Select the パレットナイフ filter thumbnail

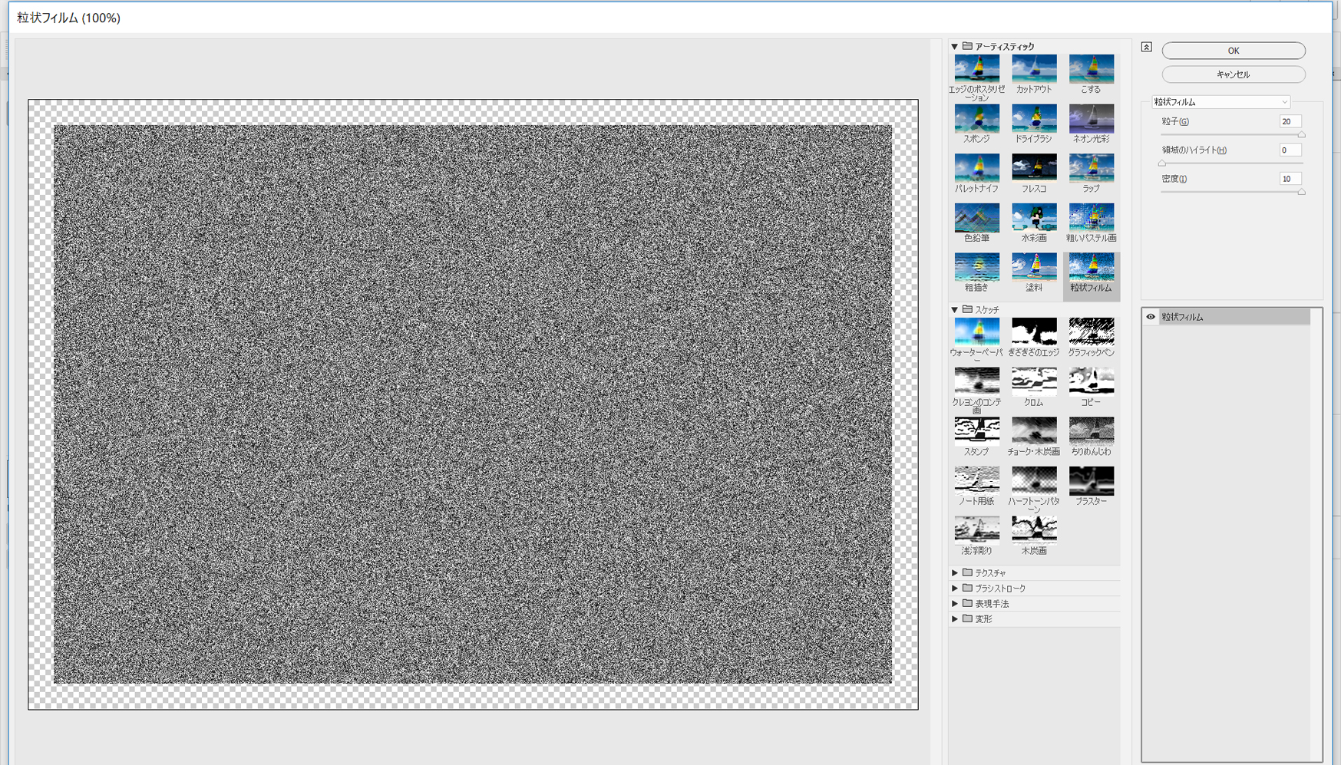tap(976, 169)
